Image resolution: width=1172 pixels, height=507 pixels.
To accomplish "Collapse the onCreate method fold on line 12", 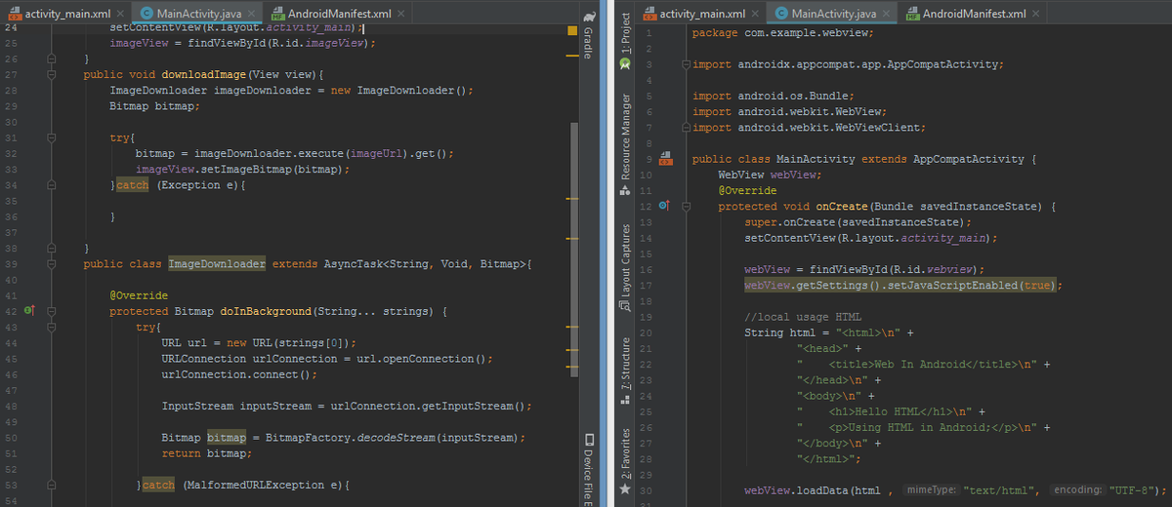I will [x=686, y=206].
